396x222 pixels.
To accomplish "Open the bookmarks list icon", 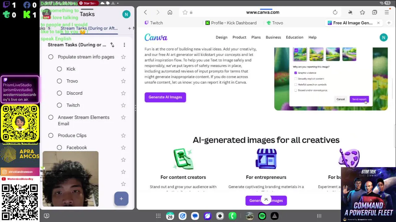I will point(362,12).
